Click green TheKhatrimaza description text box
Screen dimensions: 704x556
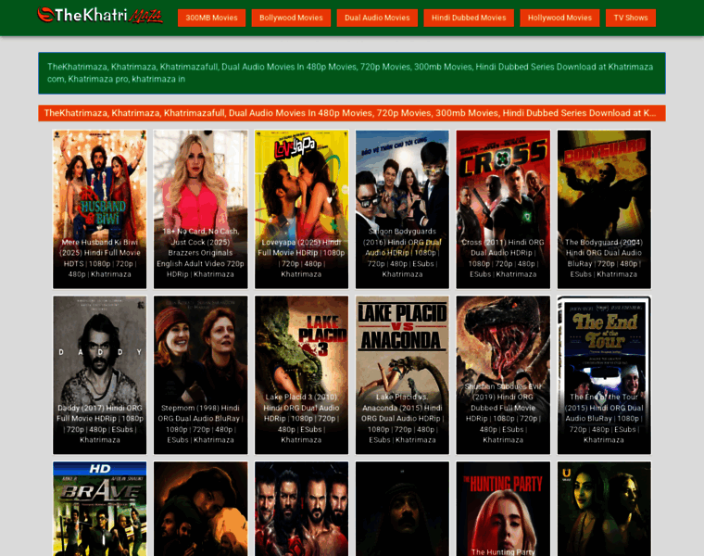352,73
